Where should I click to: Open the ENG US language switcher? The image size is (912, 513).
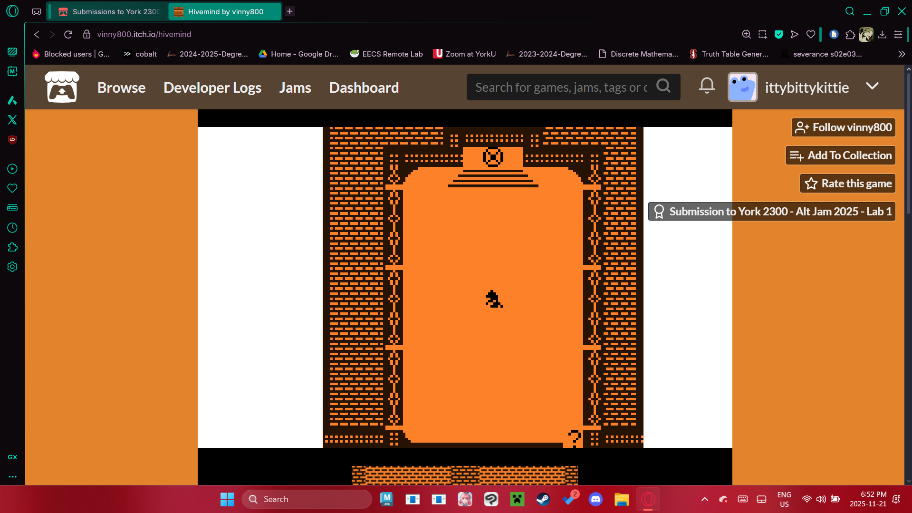point(784,499)
